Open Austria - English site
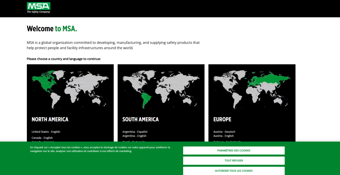Image resolution: width=340 pixels, height=175 pixels. point(223,136)
